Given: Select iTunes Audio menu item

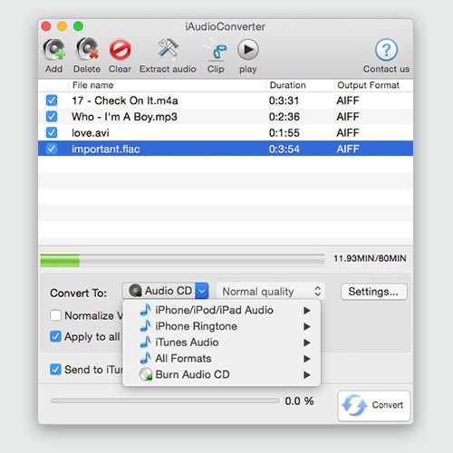Looking at the screenshot, I should (x=222, y=342).
